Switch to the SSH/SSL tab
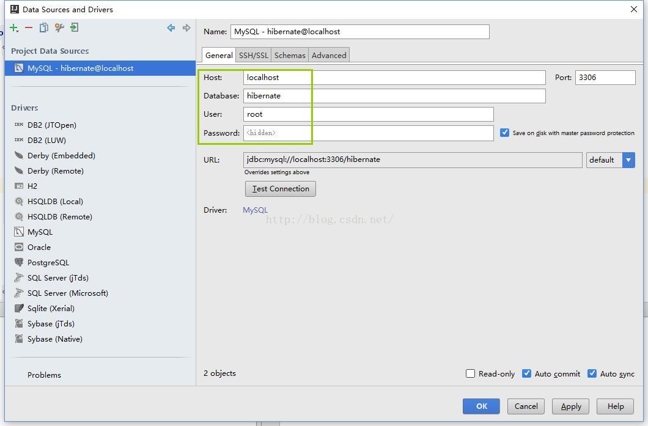The height and width of the screenshot is (426, 648). point(253,55)
